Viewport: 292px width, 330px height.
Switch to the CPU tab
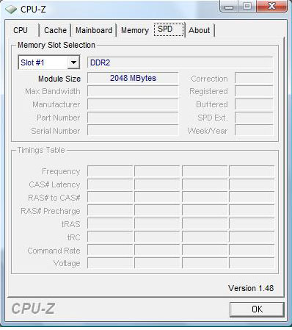click(24, 30)
